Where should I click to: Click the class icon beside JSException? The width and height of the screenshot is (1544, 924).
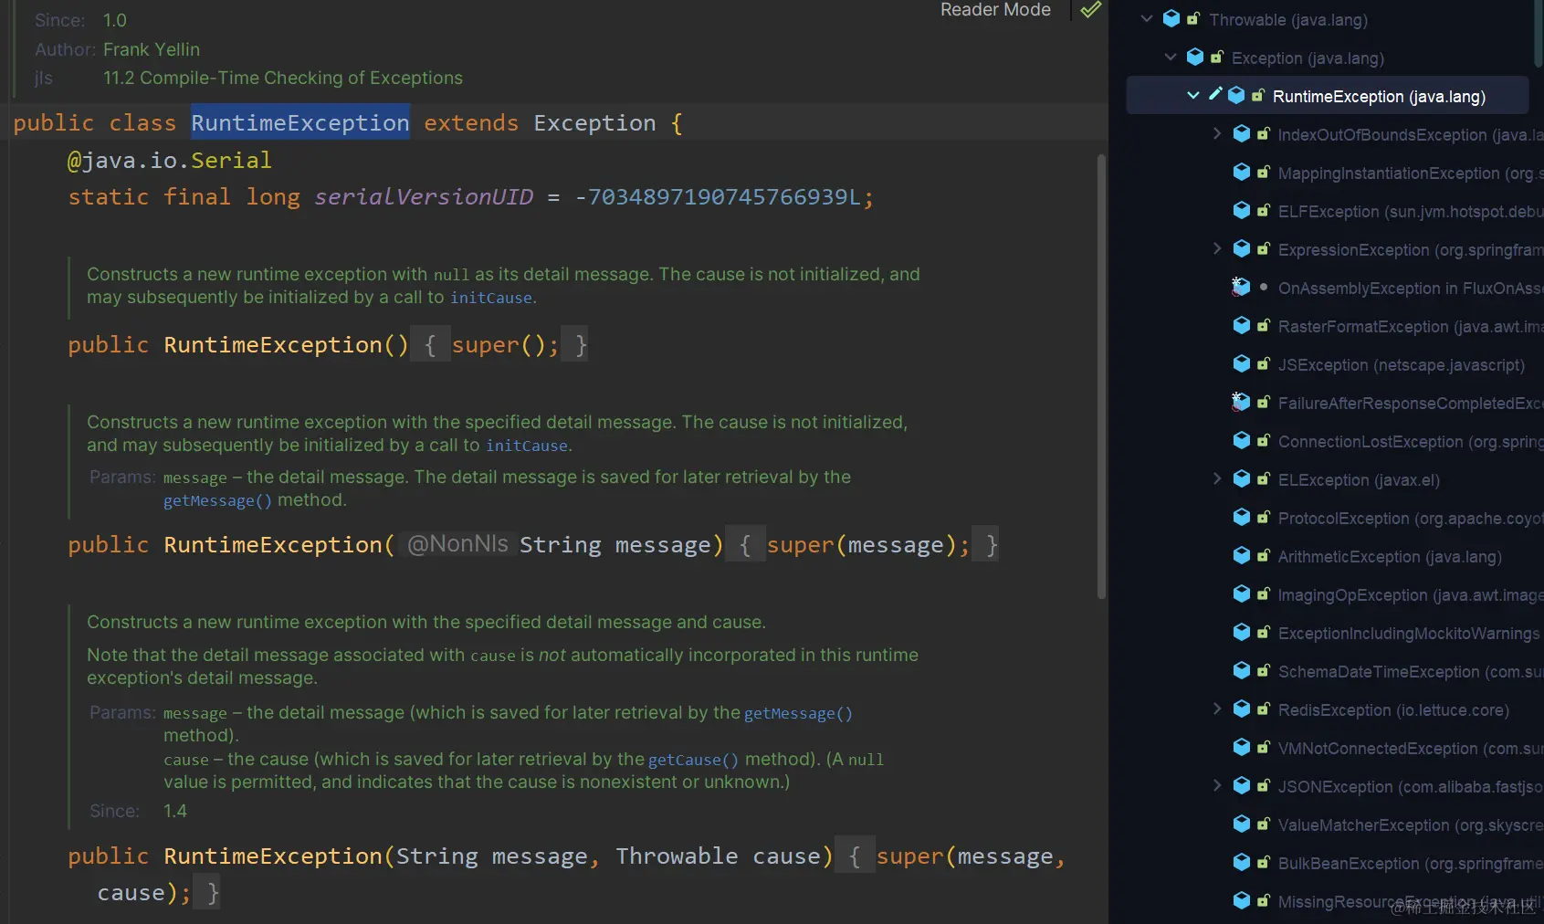(x=1241, y=363)
